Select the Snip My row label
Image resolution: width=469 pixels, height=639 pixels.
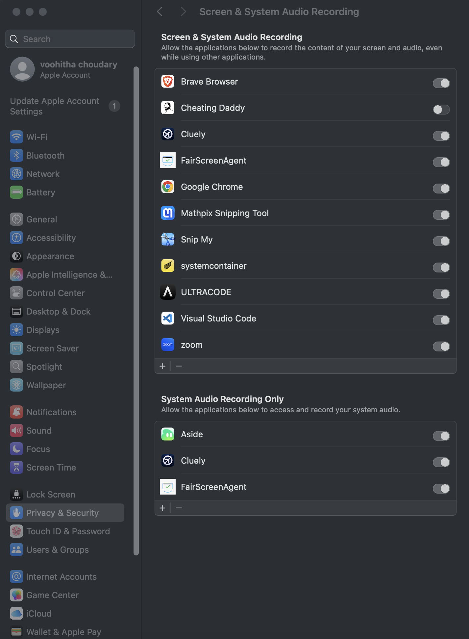pos(197,240)
